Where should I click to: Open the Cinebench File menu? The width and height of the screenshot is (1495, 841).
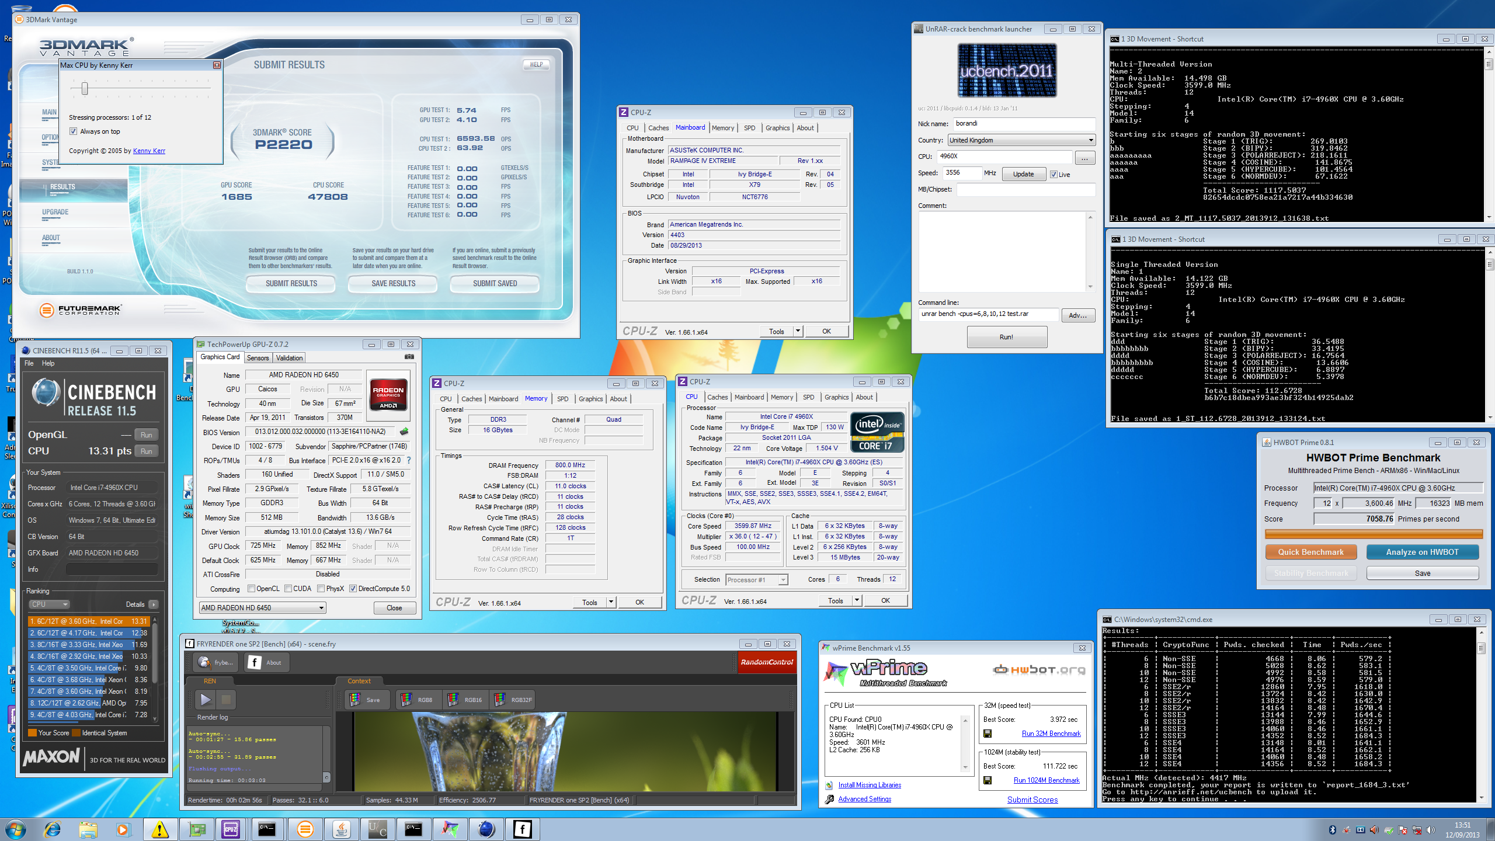[29, 363]
